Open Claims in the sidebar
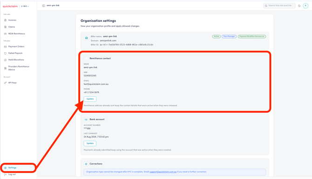This screenshot has width=312, height=179. coord(12,27)
